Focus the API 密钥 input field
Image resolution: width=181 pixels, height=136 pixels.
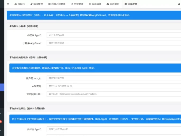pos(114,86)
